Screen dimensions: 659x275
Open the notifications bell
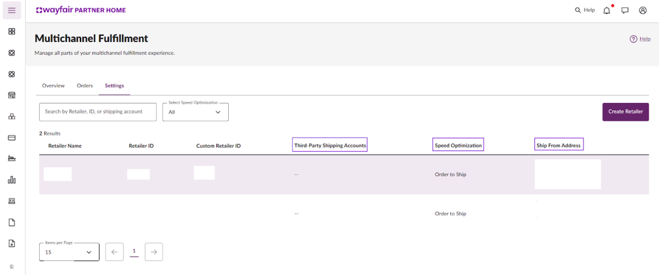point(607,10)
